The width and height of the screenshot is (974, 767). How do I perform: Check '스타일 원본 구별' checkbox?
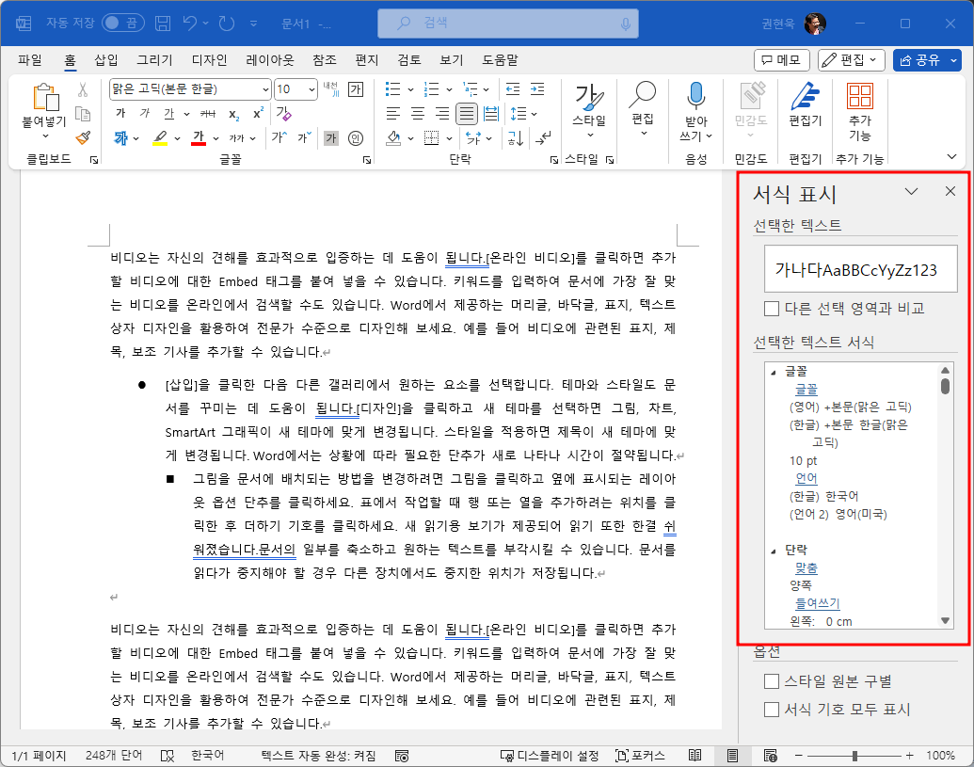point(772,681)
